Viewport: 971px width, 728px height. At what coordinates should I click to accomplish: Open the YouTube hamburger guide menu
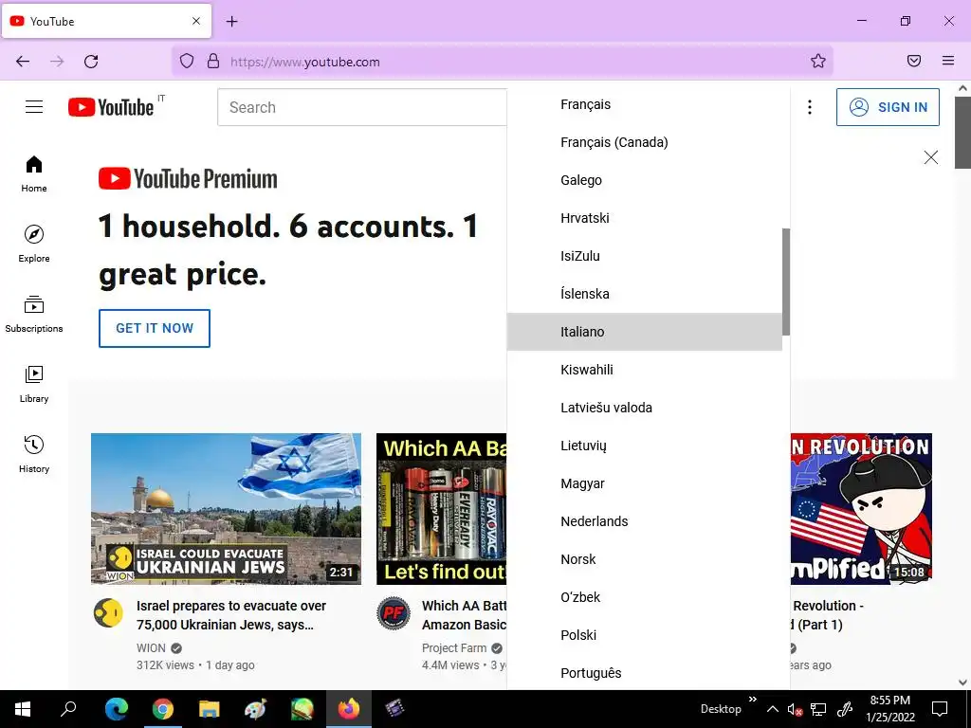(34, 107)
